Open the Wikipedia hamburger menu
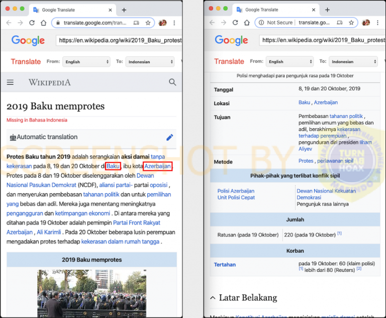The height and width of the screenshot is (318, 386). click(x=10, y=82)
